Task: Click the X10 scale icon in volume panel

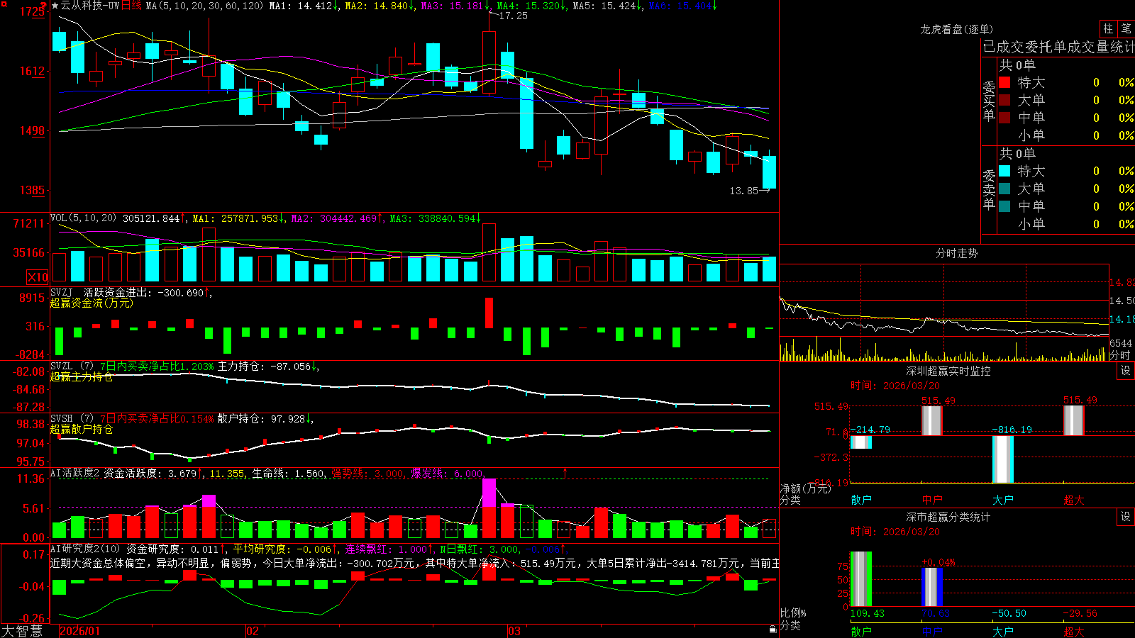Action: [x=38, y=277]
